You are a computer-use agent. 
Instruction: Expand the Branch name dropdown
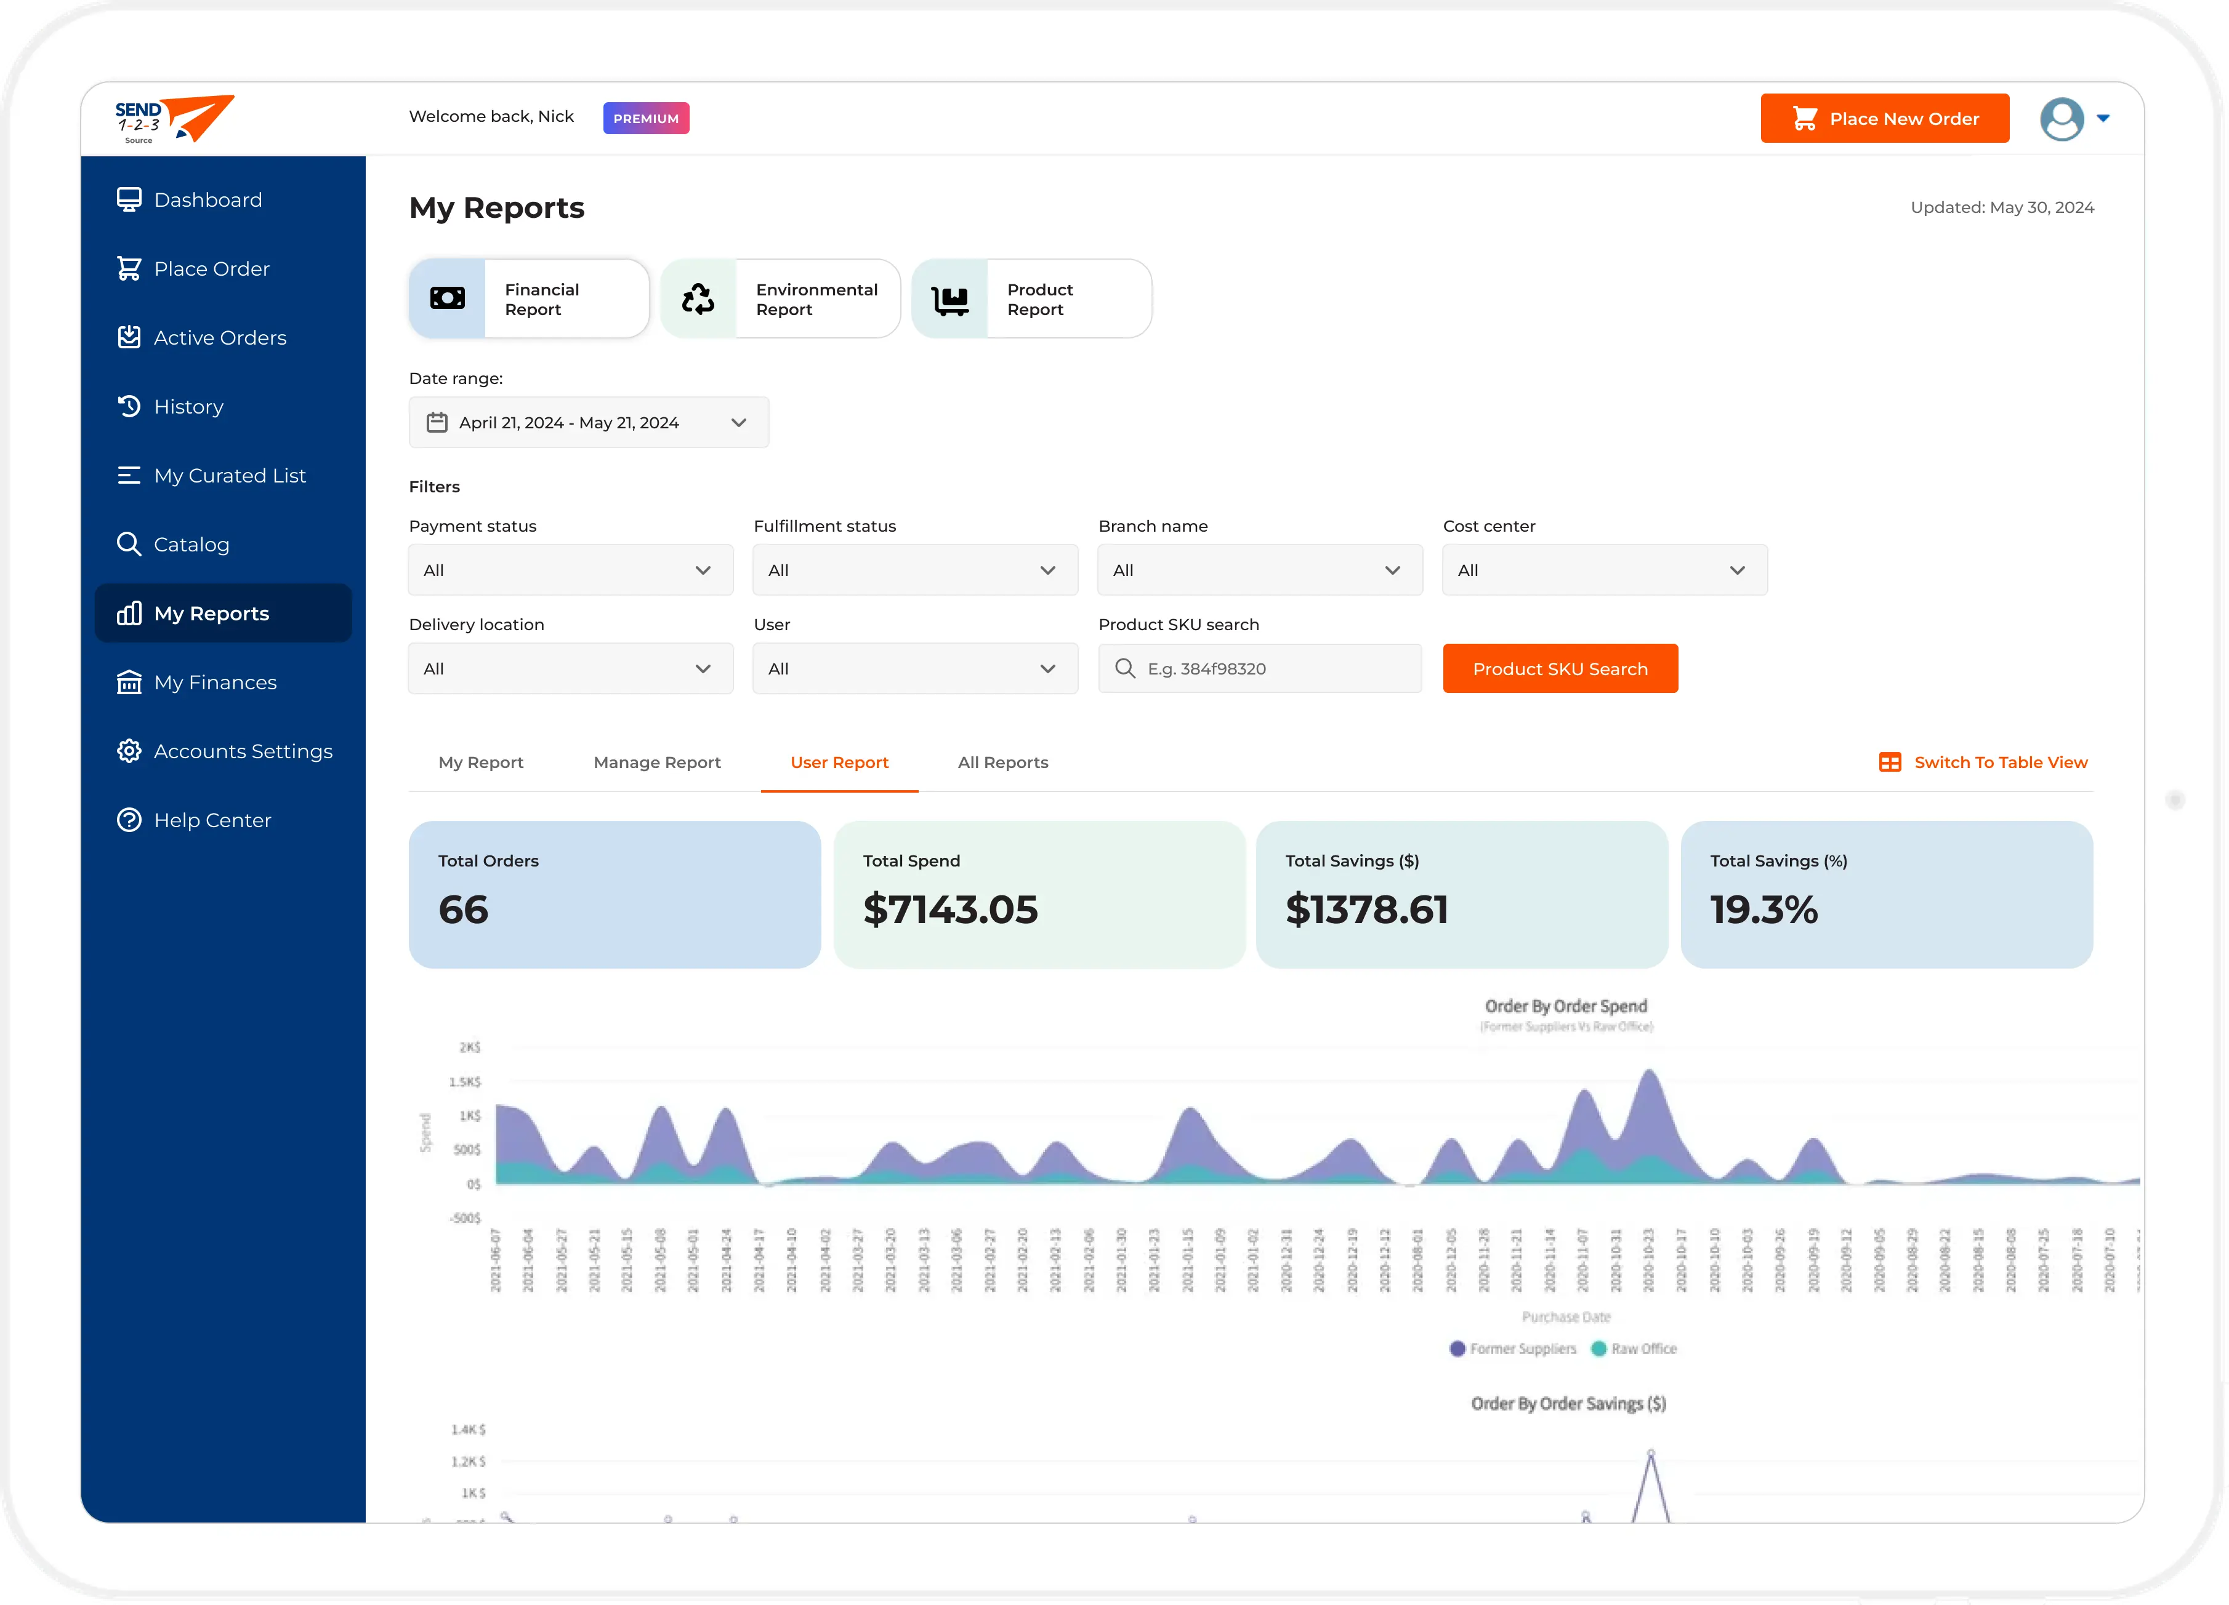pyautogui.click(x=1260, y=570)
